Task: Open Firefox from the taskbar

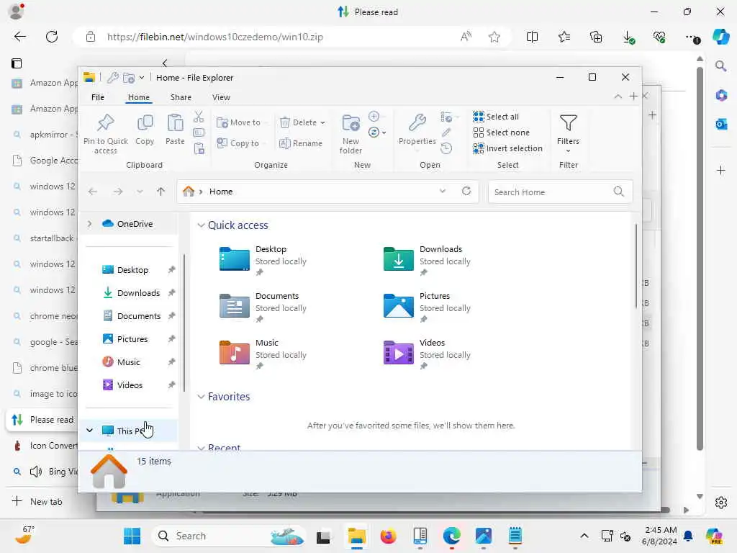Action: (388, 536)
